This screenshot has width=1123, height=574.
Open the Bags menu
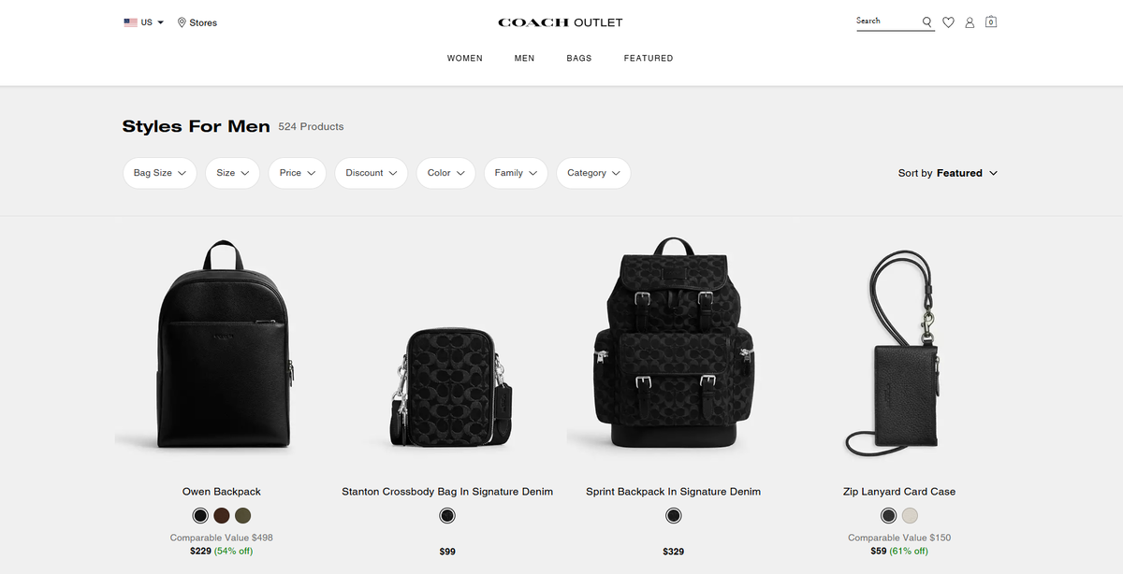point(579,58)
